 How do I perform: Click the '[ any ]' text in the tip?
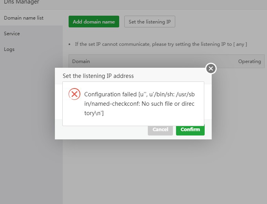(240, 44)
